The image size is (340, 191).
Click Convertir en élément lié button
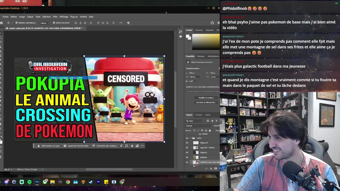coord(206,102)
